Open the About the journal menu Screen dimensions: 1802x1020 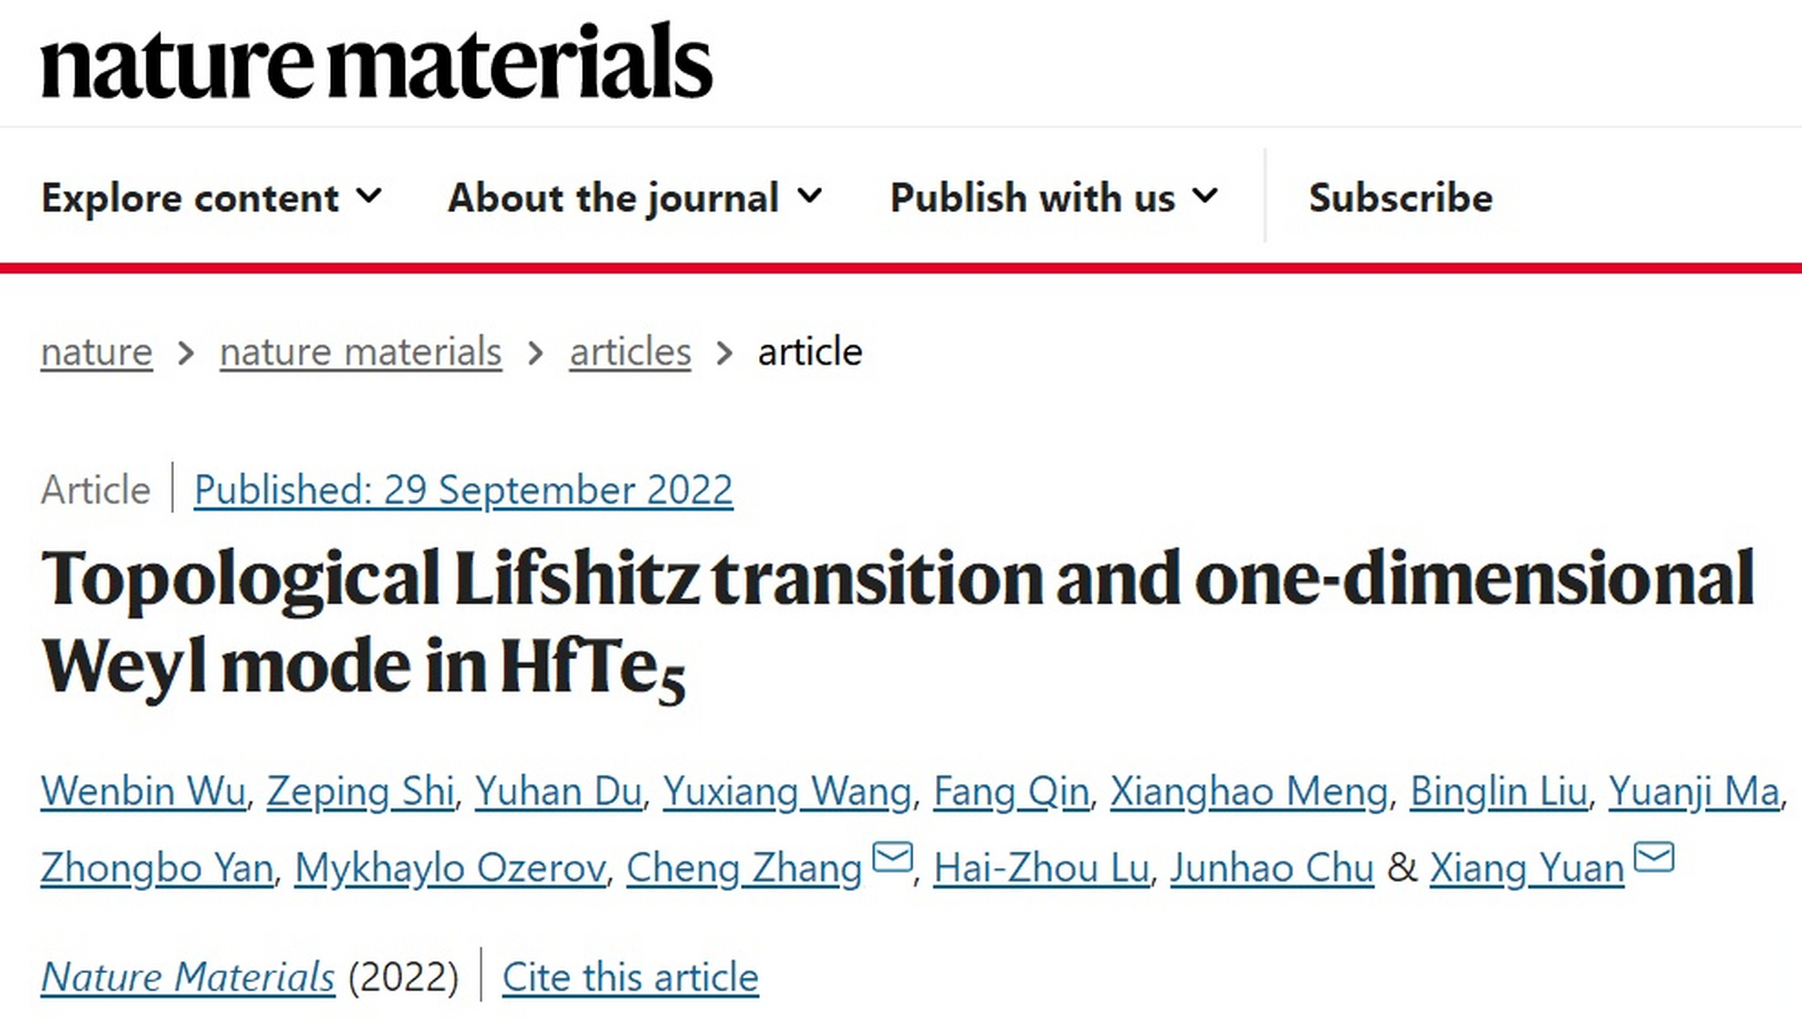635,197
